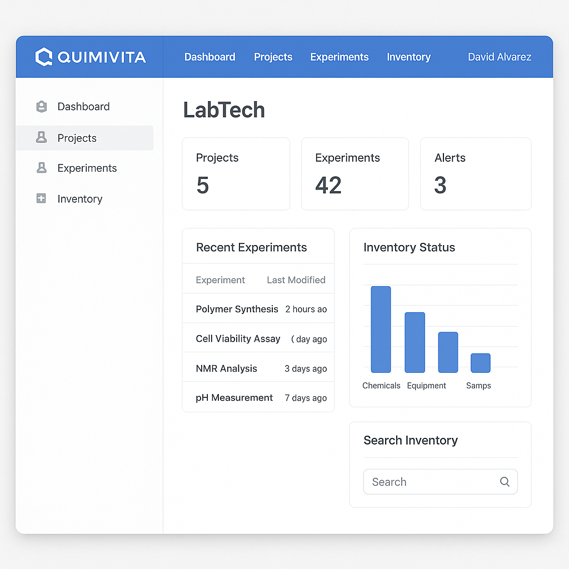Open the Polymer Synthesis experiment row

[x=237, y=309]
